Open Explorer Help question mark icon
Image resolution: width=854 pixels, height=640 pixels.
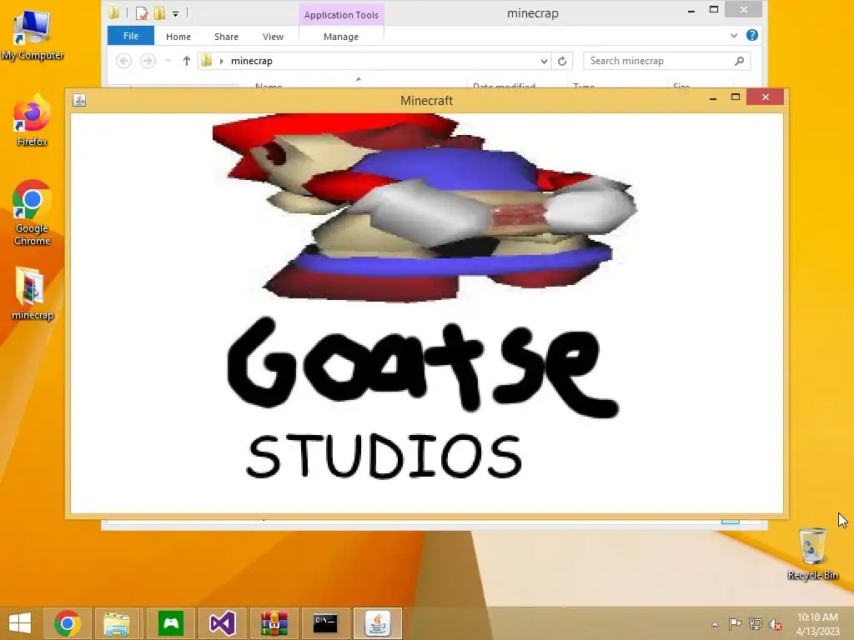pos(752,35)
